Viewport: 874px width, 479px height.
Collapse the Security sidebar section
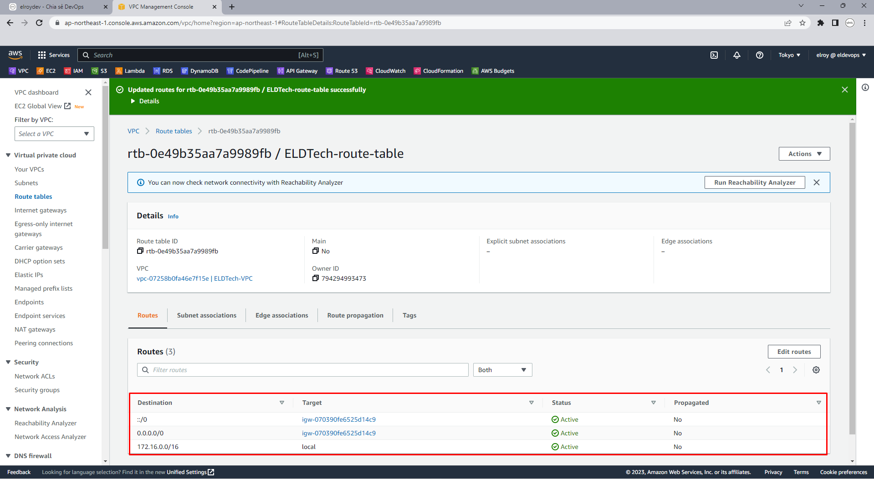pyautogui.click(x=8, y=362)
